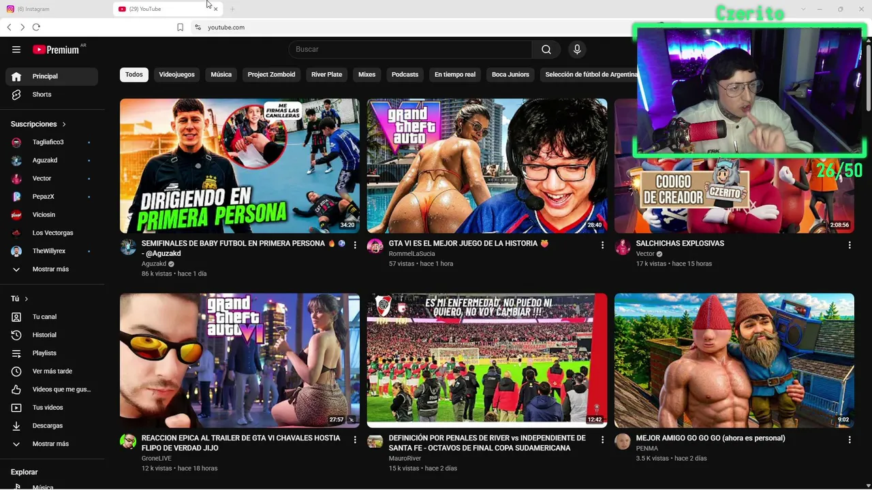
Task: Open Principal home in sidebar
Action: [52, 76]
